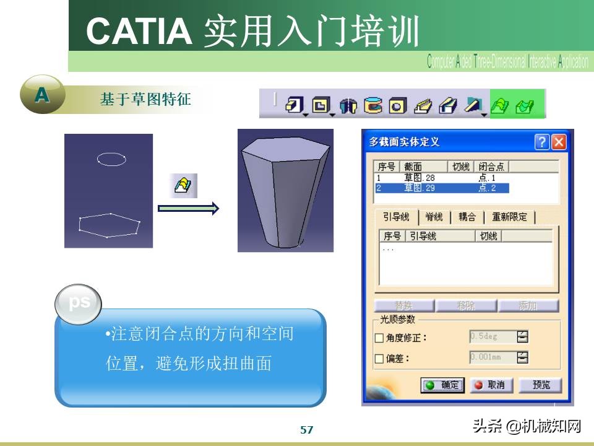Select the Removed Multi-sections Solid toolbar icon

pyautogui.click(x=525, y=106)
